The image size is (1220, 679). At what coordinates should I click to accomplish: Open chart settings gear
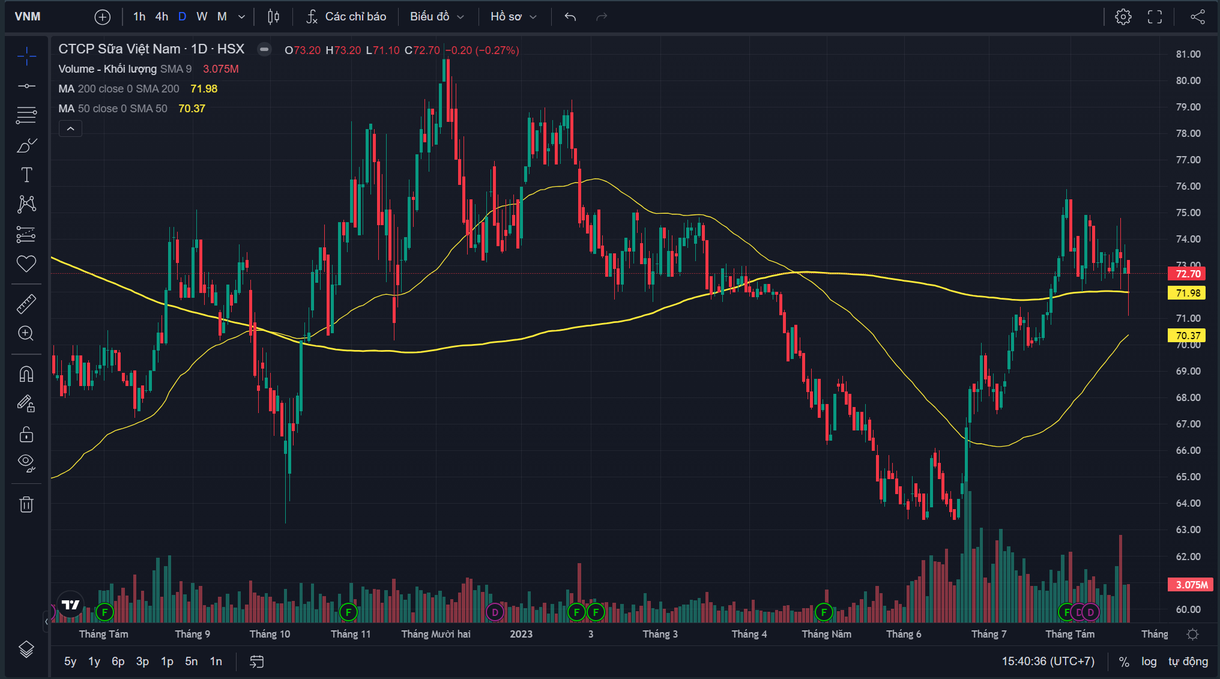[1123, 17]
